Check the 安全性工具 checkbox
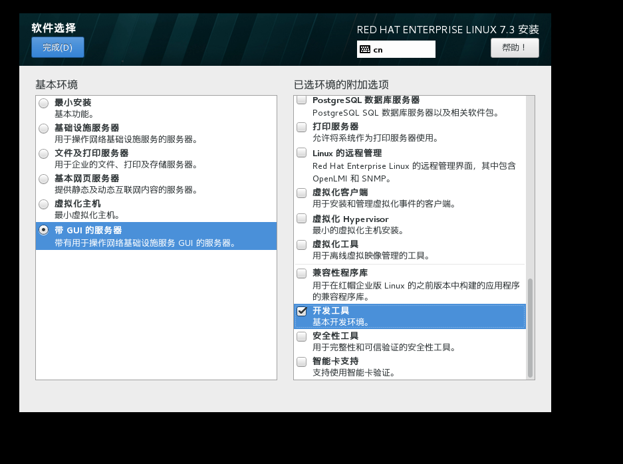 coord(302,336)
